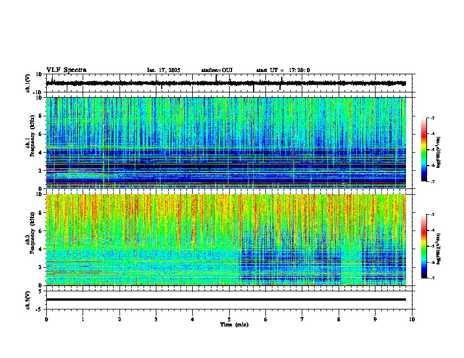Viewport: 464px width, 358px height.
Task: Click the ch.1 voltage waveform trace
Action: tap(226, 83)
